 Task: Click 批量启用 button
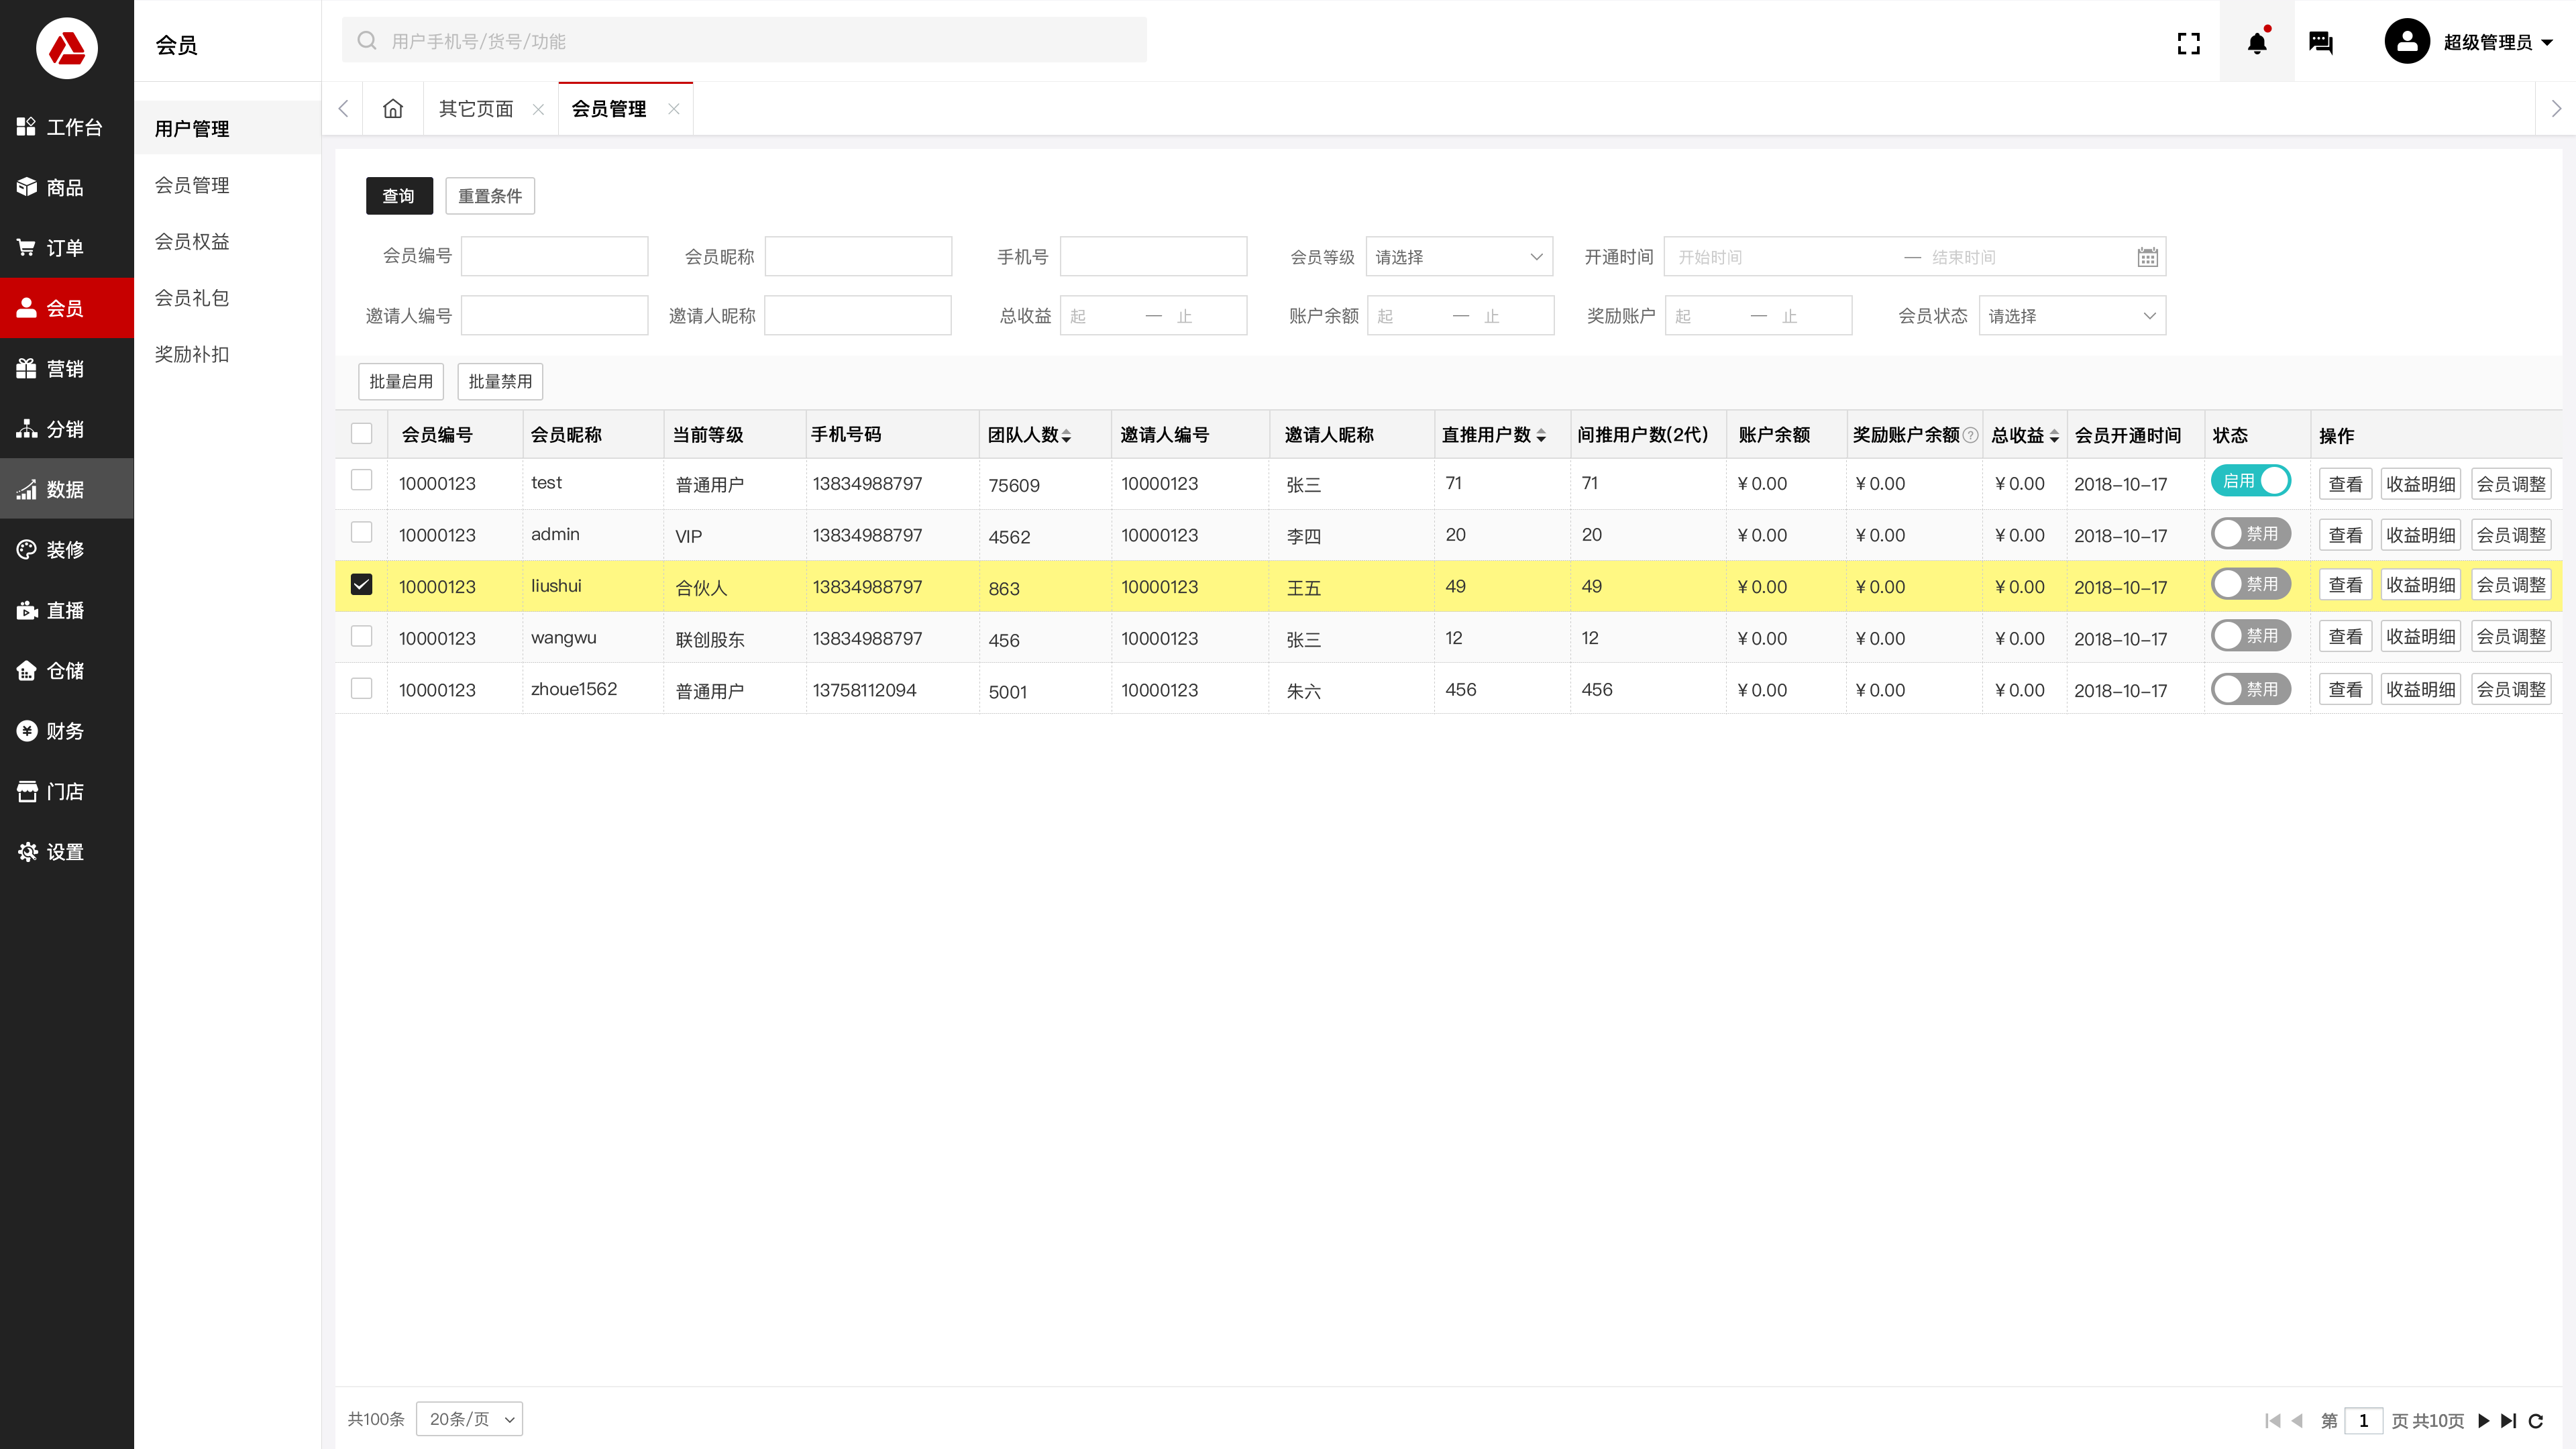[x=401, y=382]
